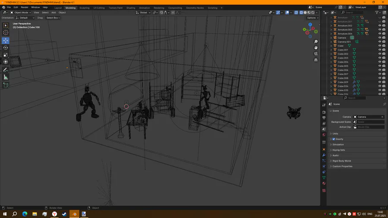
Task: Open the World properties tab
Action: [x=324, y=135]
